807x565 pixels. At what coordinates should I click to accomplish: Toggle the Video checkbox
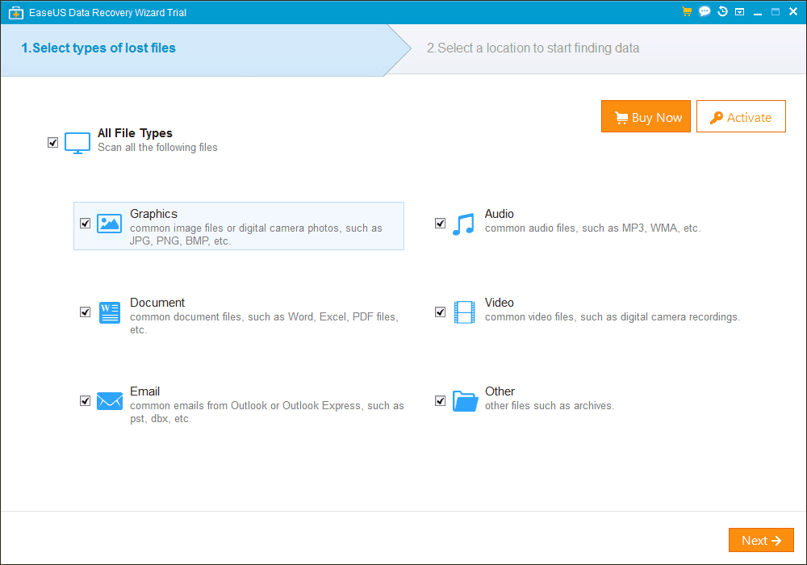[440, 312]
